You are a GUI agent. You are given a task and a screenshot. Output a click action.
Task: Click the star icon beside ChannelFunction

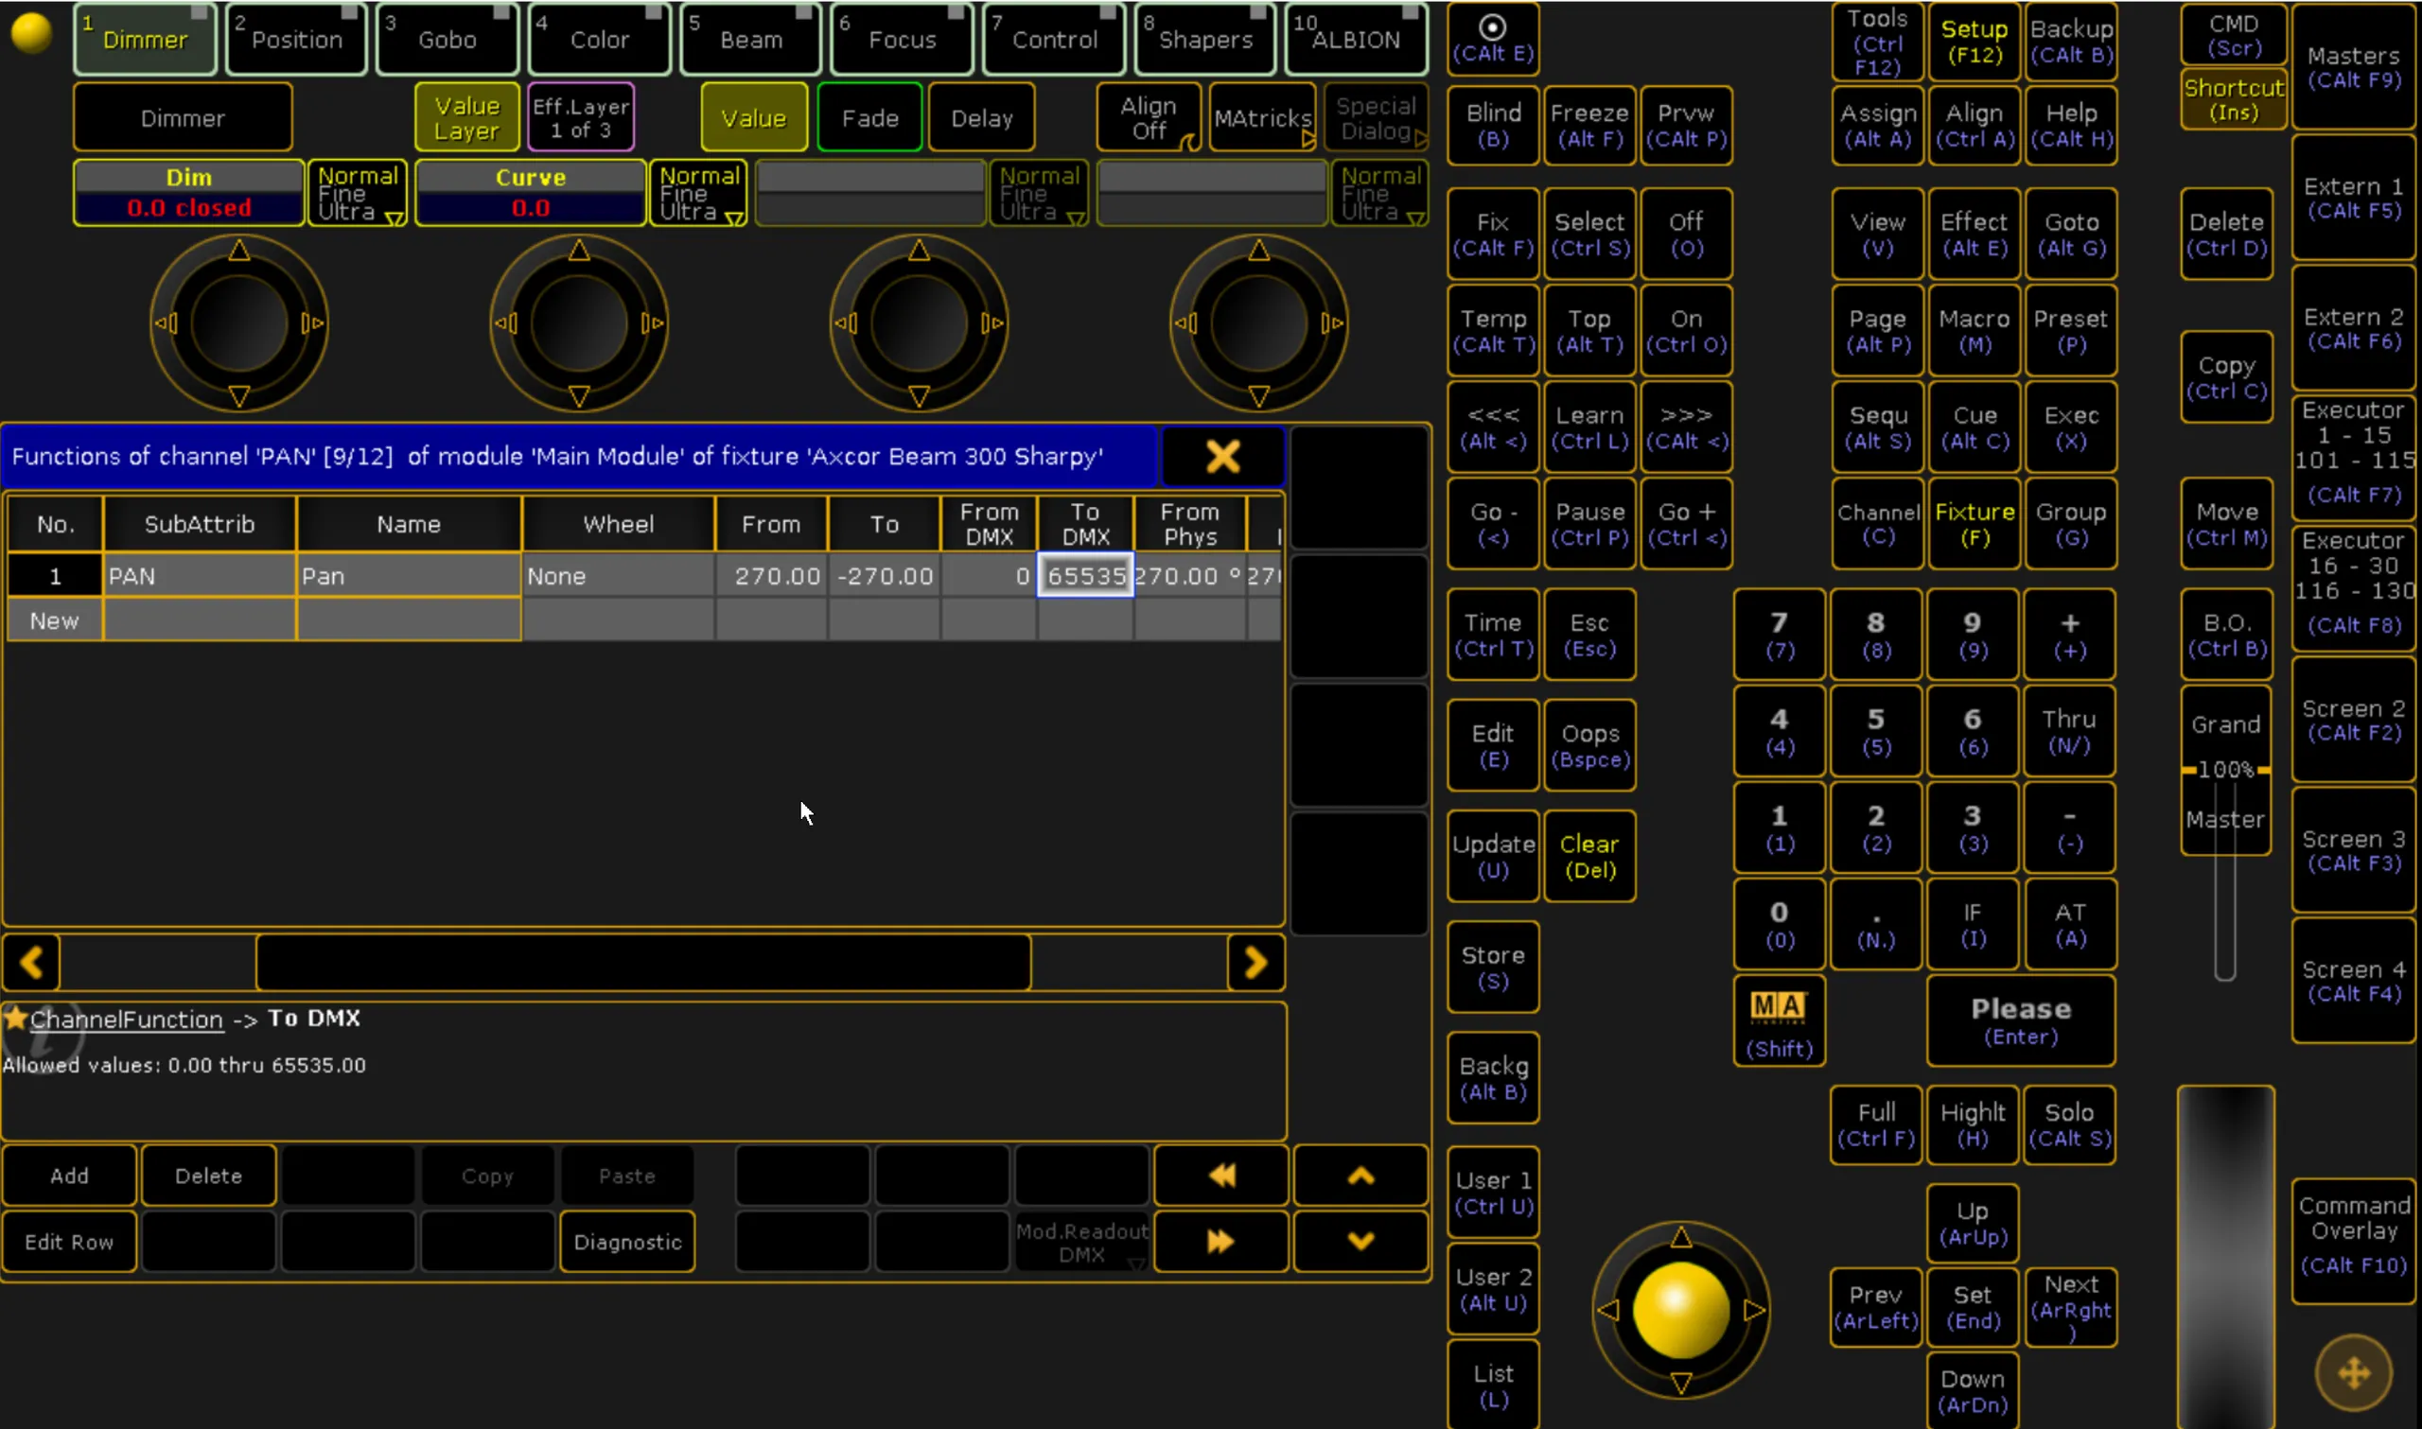tap(14, 1017)
